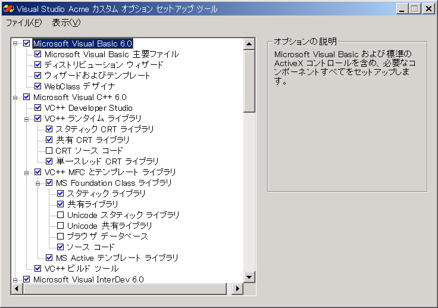Uncheck VC++ Developer Studio checkbox
Viewport: 438px width, 308px height.
37,108
